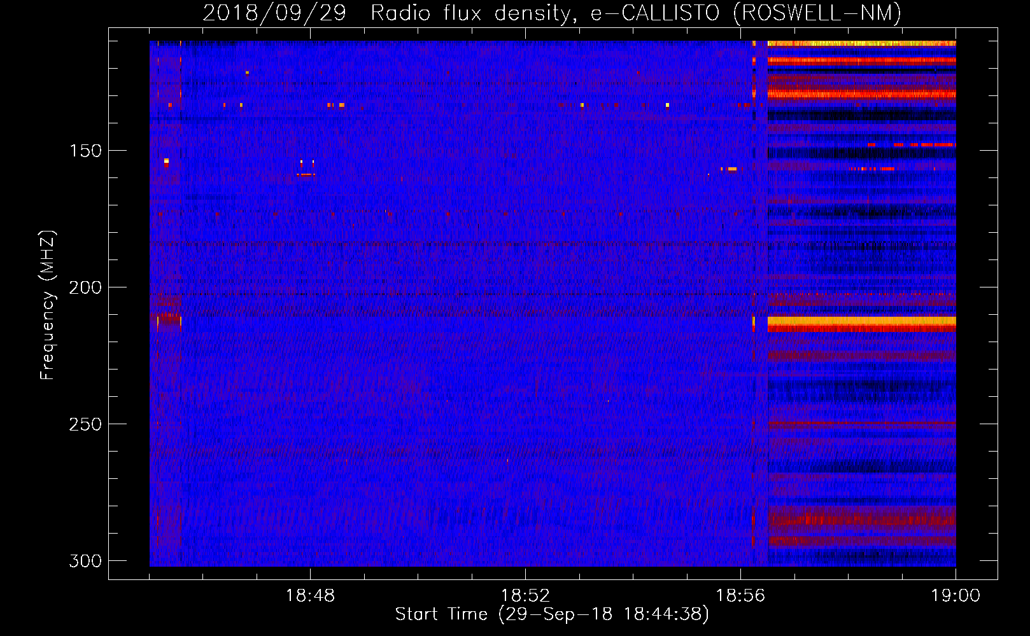
Task: Click the date "2018/09/29" in the title
Action: 274,13
